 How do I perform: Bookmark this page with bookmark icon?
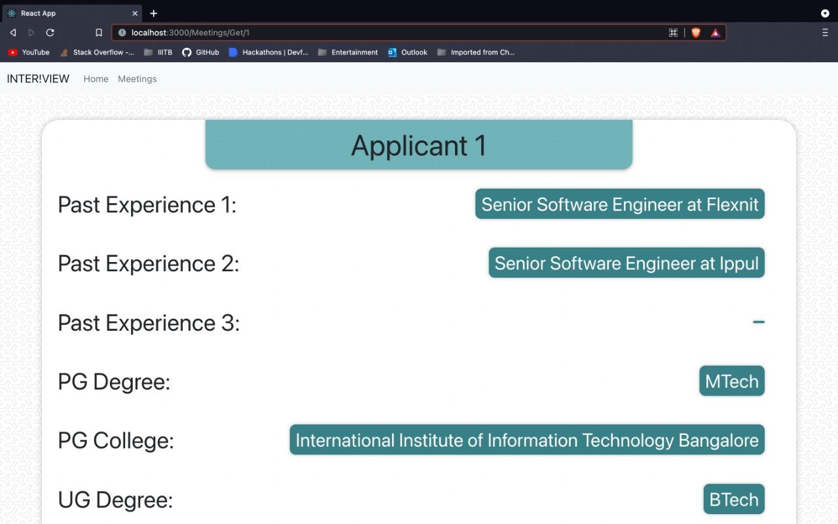click(99, 33)
